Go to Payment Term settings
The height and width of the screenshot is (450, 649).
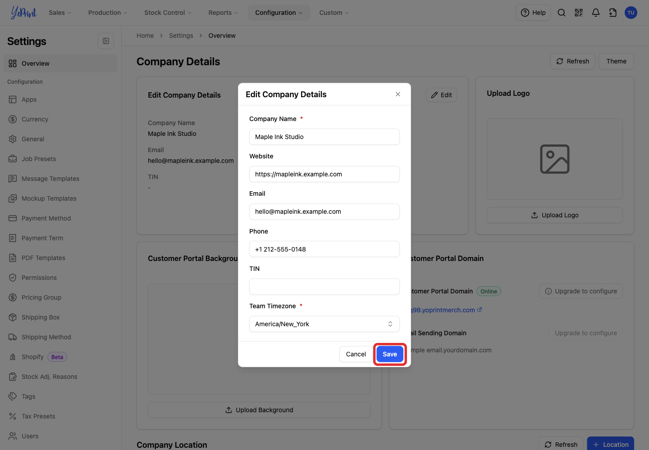[x=60, y=238]
